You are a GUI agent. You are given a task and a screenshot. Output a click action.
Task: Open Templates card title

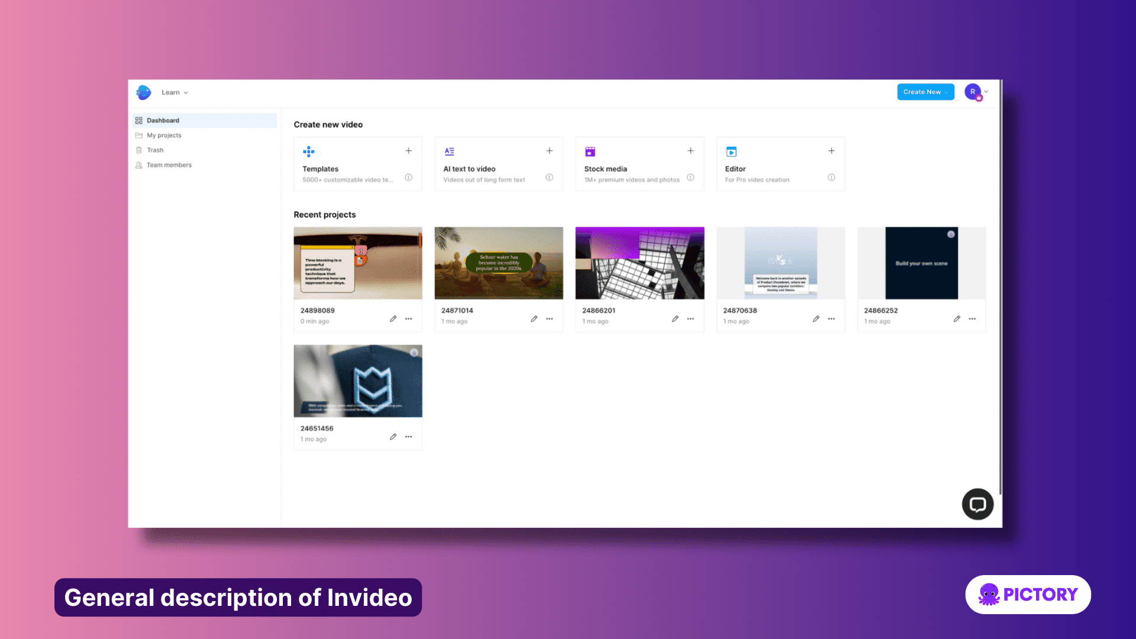(x=321, y=169)
